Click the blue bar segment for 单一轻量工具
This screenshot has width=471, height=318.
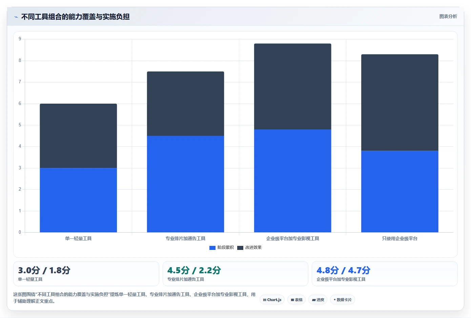[78, 200]
